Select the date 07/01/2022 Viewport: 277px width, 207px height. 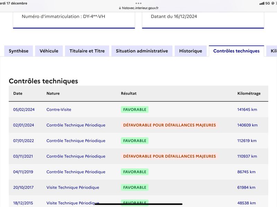pyautogui.click(x=24, y=141)
